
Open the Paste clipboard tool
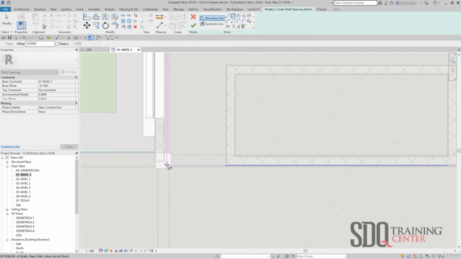pyautogui.click(x=35, y=19)
